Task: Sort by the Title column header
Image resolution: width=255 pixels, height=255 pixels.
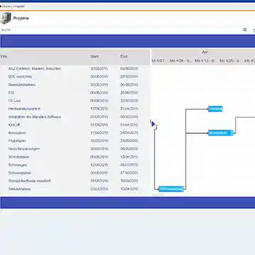Action: (4, 57)
